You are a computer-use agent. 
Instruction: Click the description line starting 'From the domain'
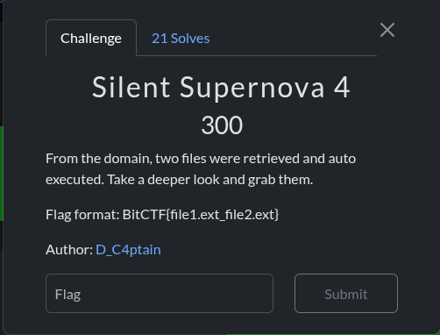click(x=201, y=159)
